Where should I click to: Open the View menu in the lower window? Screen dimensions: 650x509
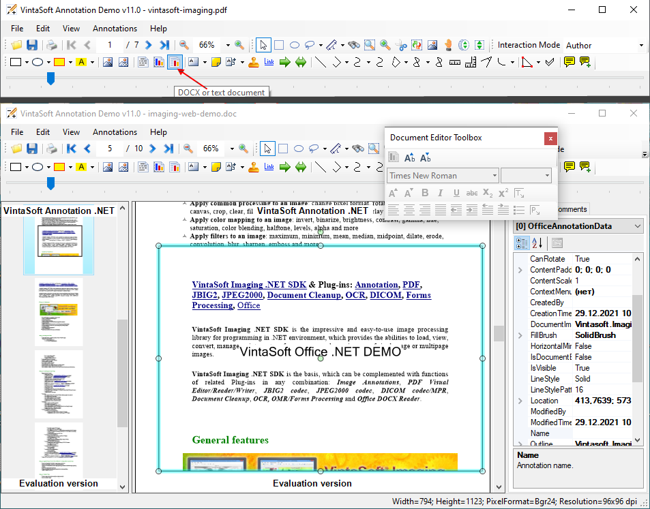[x=71, y=132]
